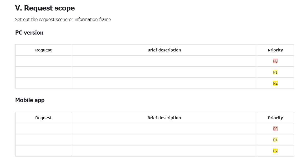Click the Priority header in PC version table

pos(275,50)
